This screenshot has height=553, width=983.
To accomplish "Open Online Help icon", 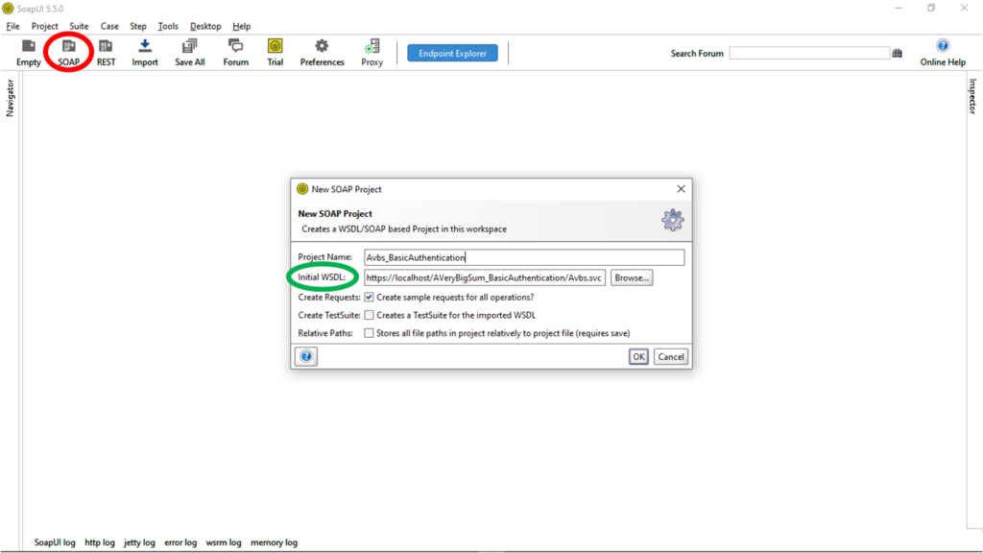I will click(943, 46).
